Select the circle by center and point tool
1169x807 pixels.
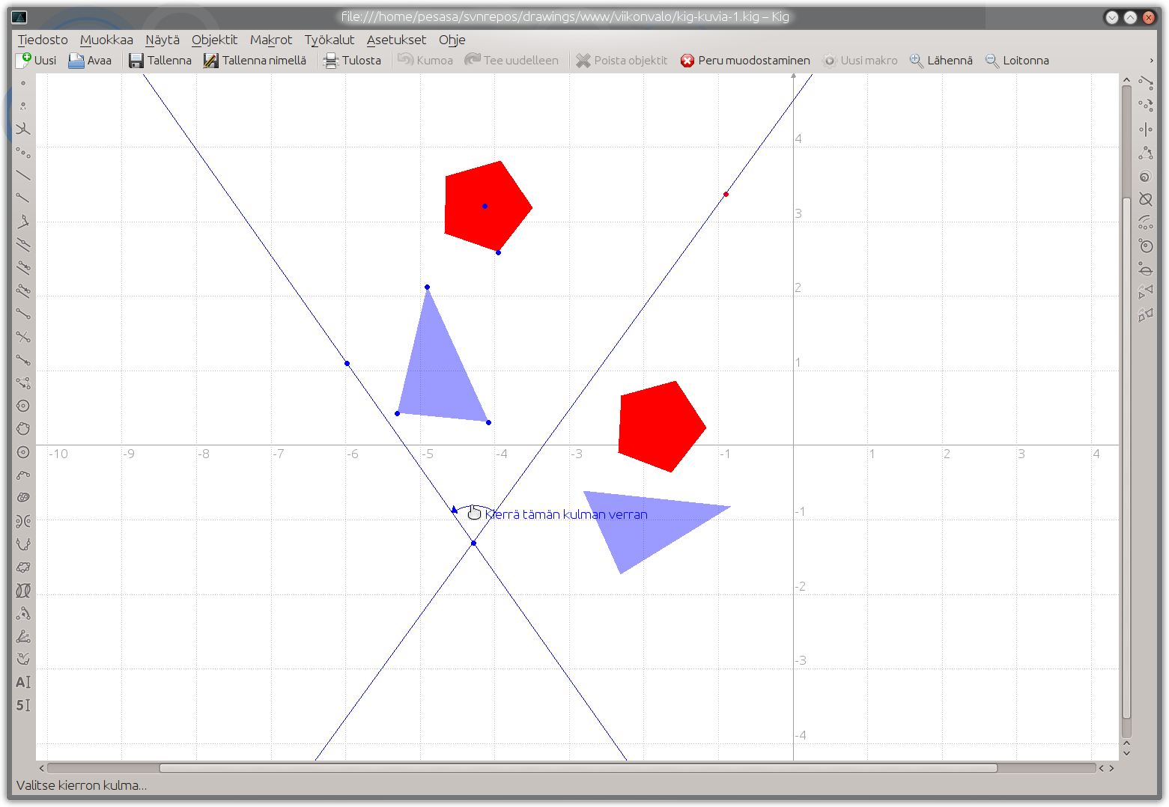click(x=23, y=406)
